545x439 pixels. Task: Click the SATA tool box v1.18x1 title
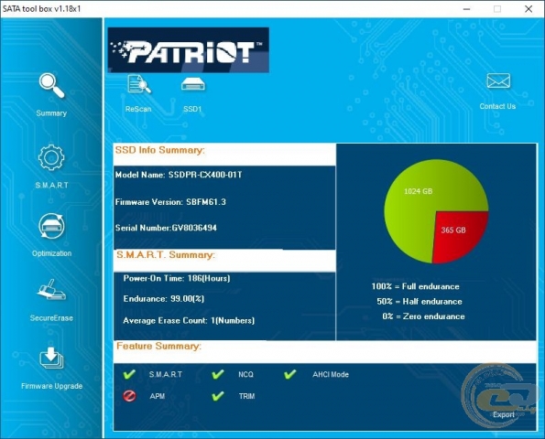(42, 8)
